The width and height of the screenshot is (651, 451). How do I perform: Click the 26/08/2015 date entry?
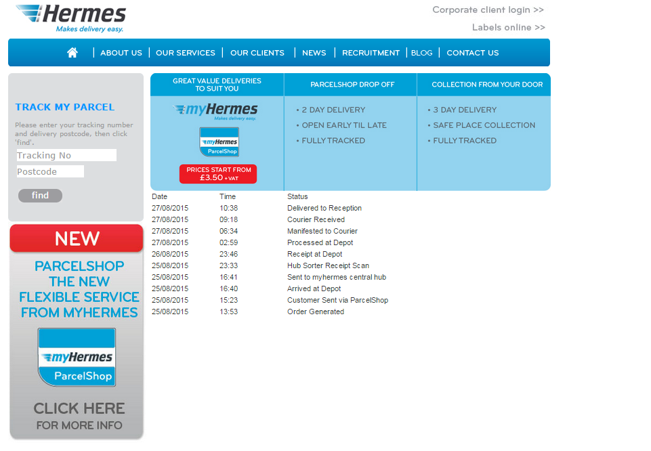(x=170, y=254)
